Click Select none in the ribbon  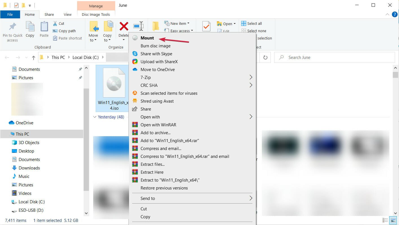click(254, 31)
